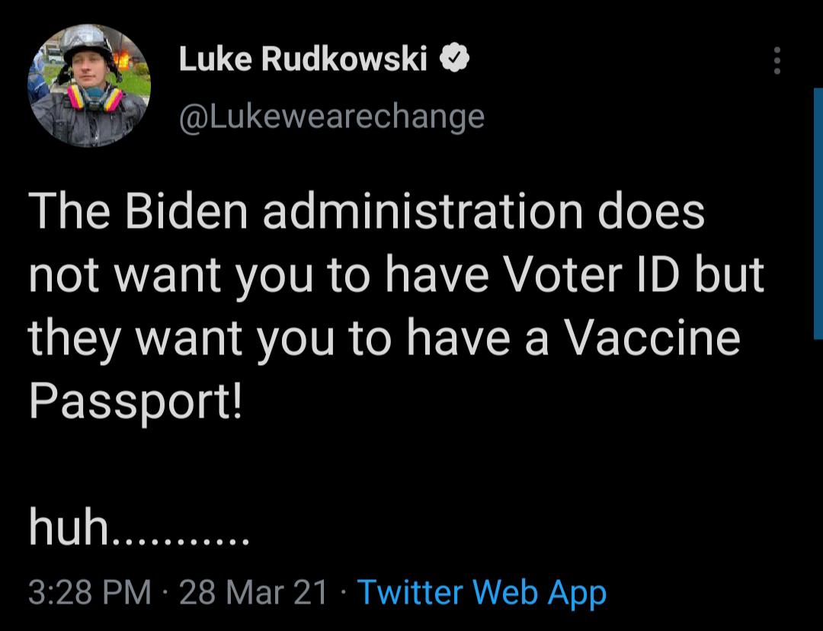This screenshot has width=823, height=631.
Task: Open the three-dot more options menu
Action: (x=777, y=60)
